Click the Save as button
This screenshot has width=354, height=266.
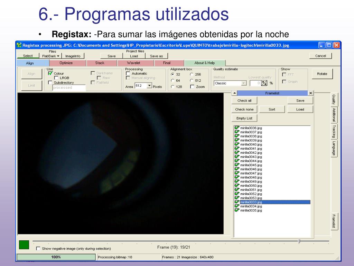coord(157,56)
